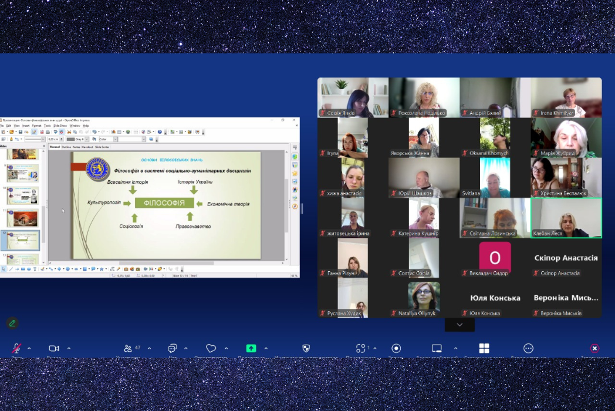The image size is (615, 411).
Task: Open the More options ellipsis in Zoom
Action: [528, 348]
